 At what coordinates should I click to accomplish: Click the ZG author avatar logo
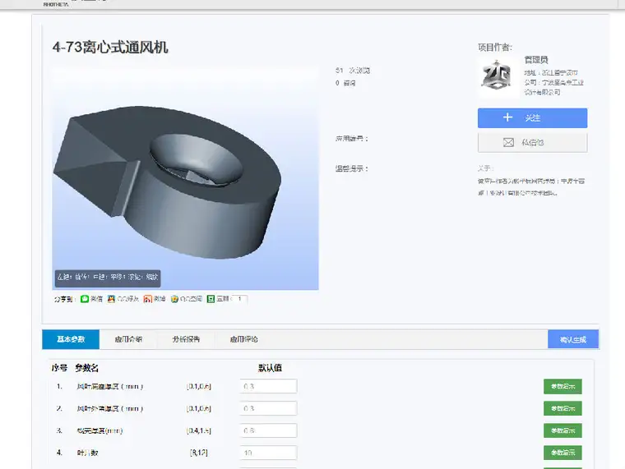click(x=495, y=76)
